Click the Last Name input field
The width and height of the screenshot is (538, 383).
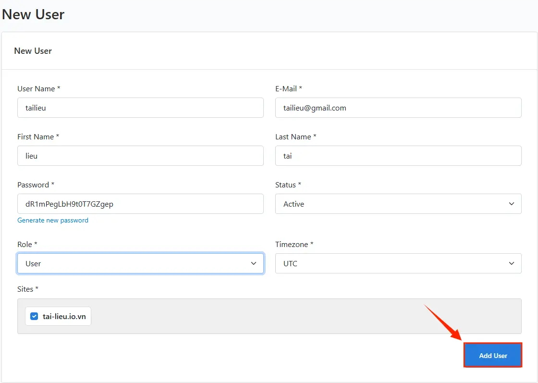[398, 156]
